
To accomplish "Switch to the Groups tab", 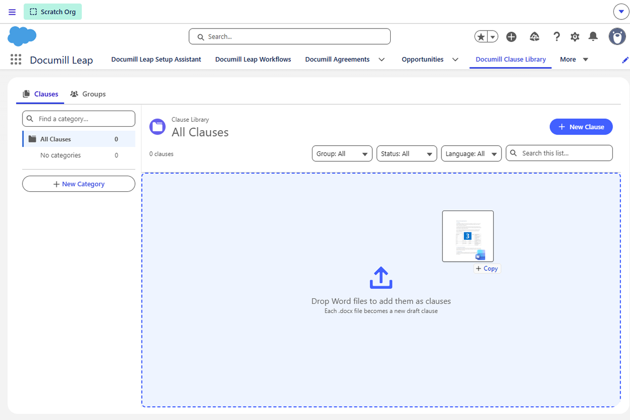I will [x=88, y=94].
